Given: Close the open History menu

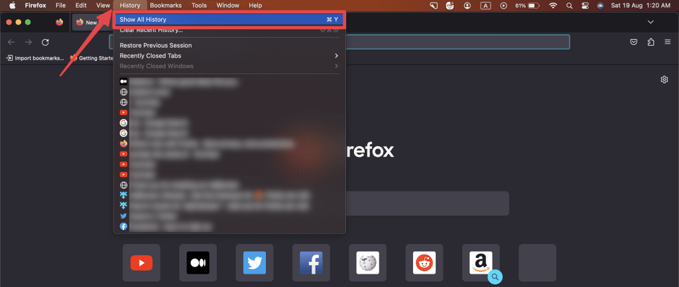Looking at the screenshot, I should (130, 5).
